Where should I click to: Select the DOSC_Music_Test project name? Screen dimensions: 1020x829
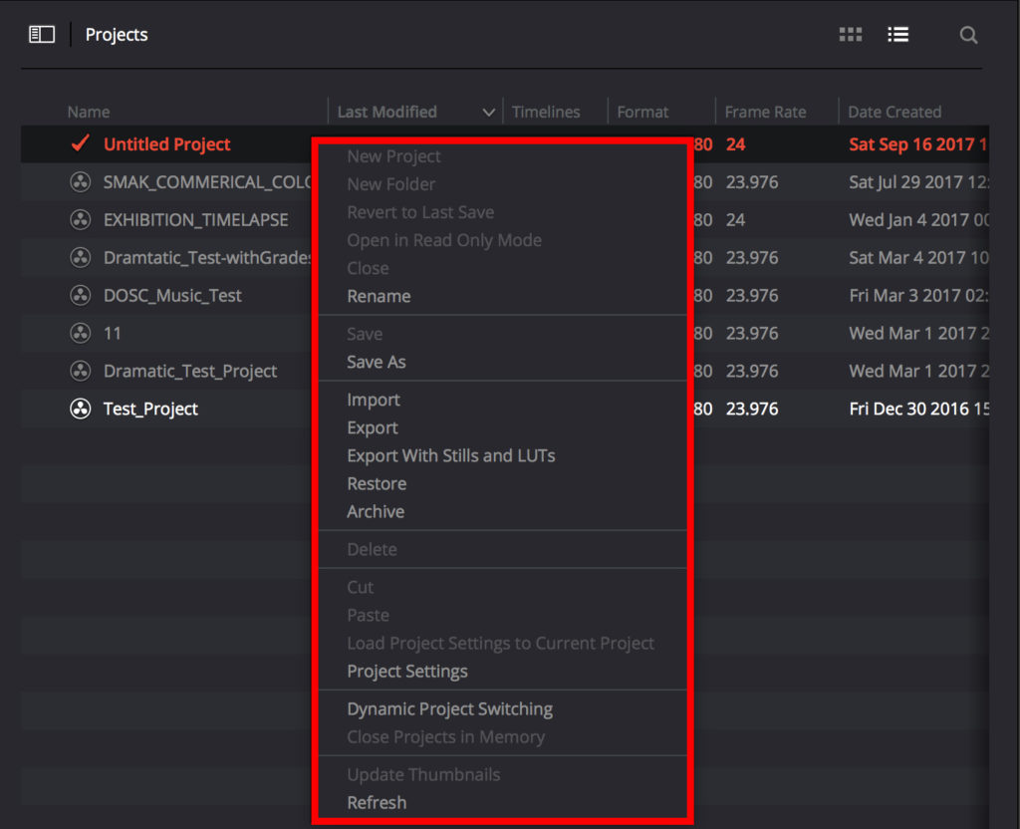172,295
